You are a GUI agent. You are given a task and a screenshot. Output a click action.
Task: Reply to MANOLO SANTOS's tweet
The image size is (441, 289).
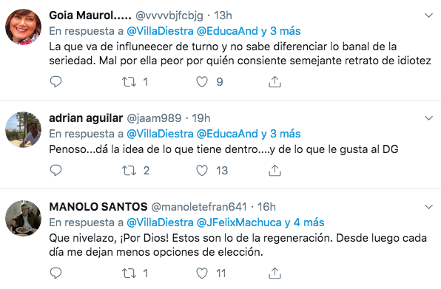pyautogui.click(x=55, y=273)
